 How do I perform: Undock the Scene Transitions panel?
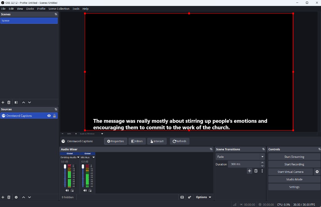[x=263, y=149]
